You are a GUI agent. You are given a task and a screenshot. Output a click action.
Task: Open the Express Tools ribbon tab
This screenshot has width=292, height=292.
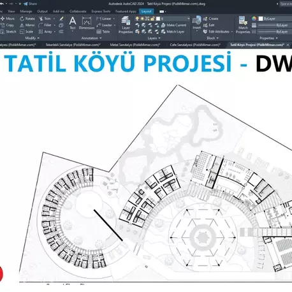click(101, 11)
